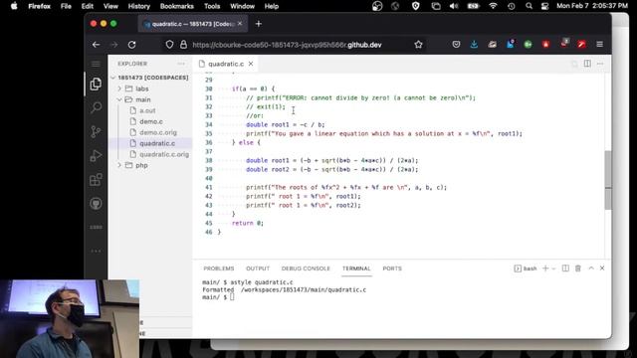637x358 pixels.
Task: Show additional views ellipsis in the activity bar
Action: pos(96,251)
